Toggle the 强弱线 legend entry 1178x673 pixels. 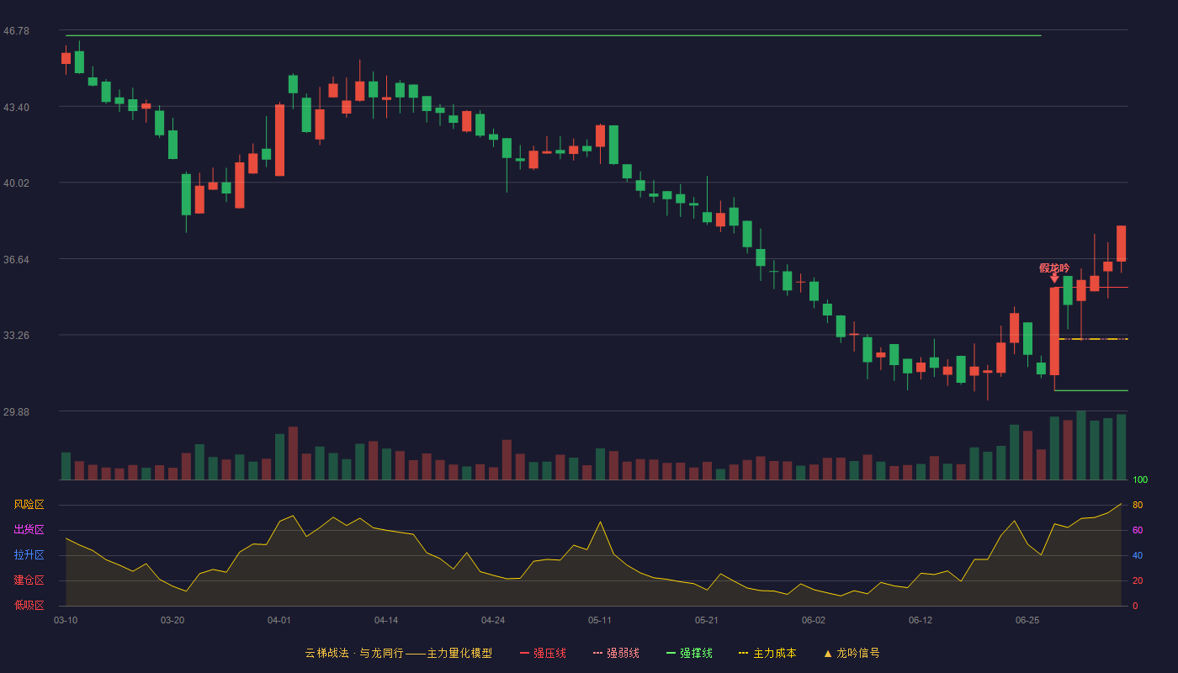616,653
